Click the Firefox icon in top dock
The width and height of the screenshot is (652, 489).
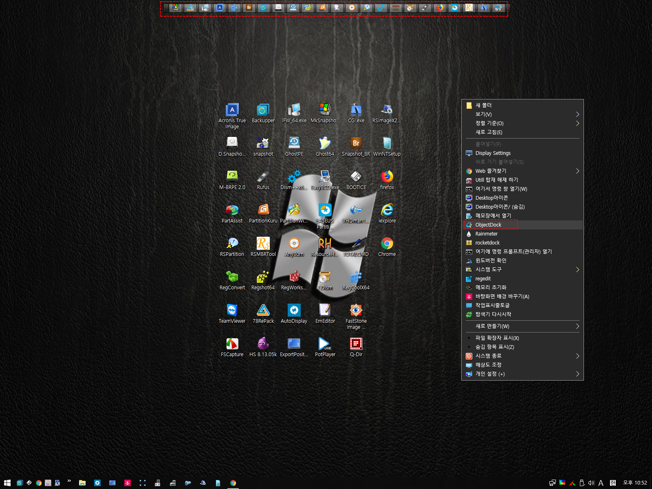pos(440,7)
